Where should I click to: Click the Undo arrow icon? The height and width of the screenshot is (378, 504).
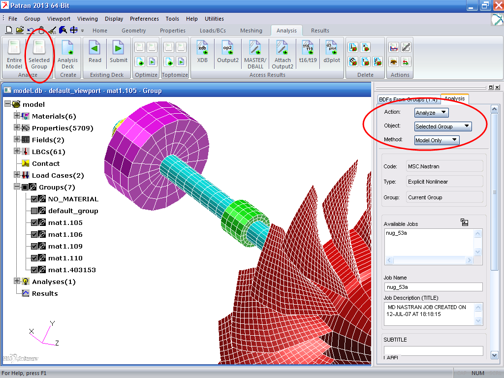(x=31, y=31)
